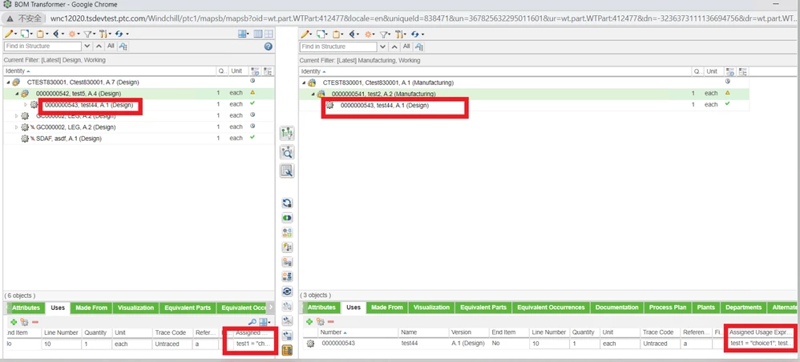Toggle the four-pane grid layout icon
The image size is (800, 362).
[269, 34]
